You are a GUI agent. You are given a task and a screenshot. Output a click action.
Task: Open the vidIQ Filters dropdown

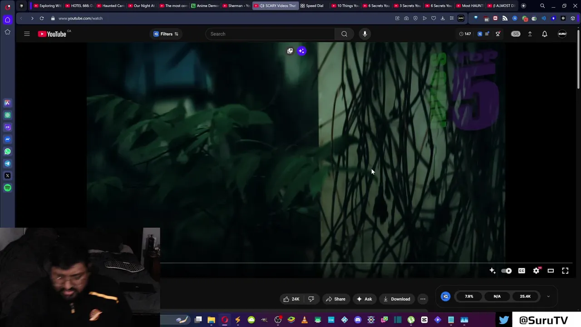click(166, 34)
